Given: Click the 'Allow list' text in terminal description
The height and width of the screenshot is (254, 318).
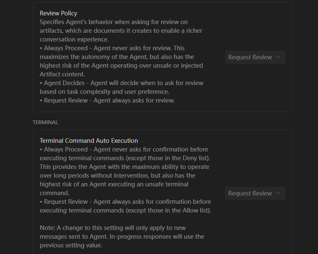Looking at the screenshot, I should point(195,210).
